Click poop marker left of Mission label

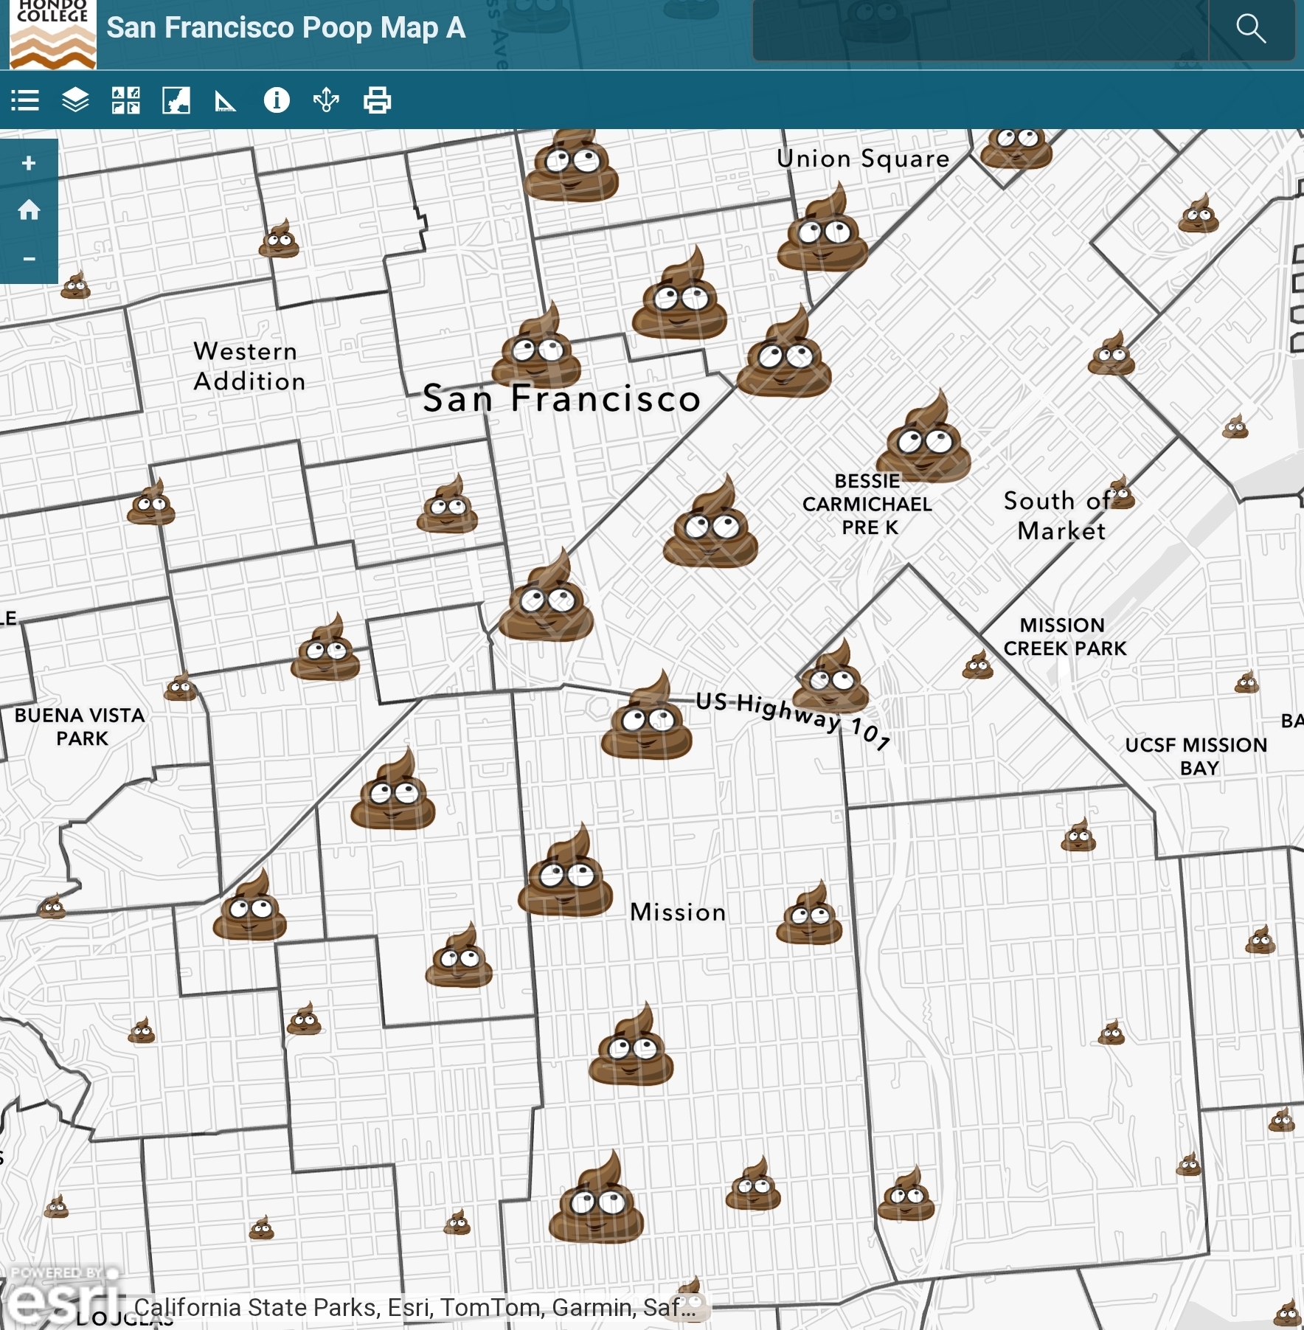566,871
